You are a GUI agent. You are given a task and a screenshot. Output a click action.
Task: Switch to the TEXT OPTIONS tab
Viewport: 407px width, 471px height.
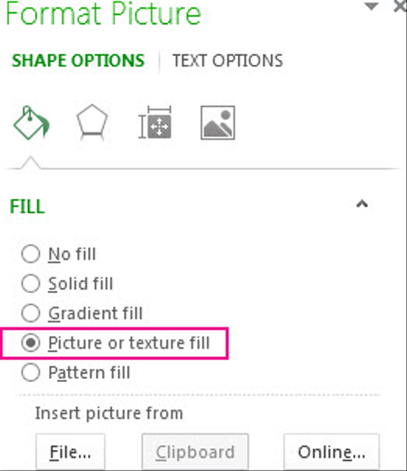point(228,60)
